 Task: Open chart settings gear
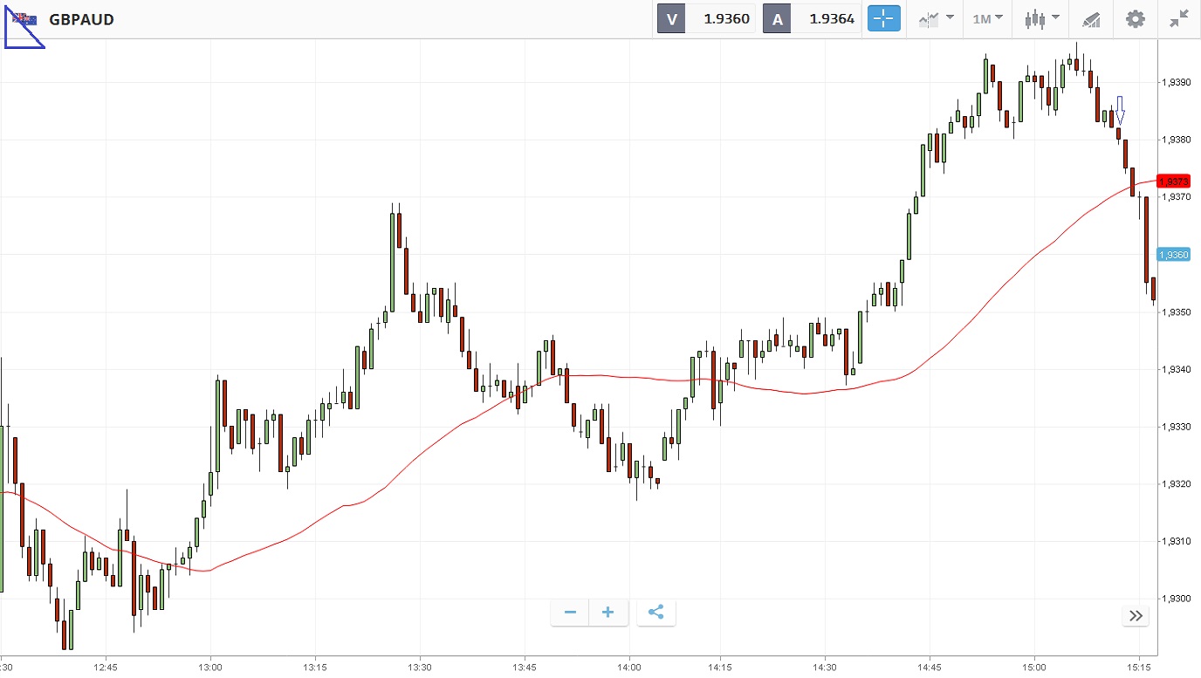coord(1135,18)
